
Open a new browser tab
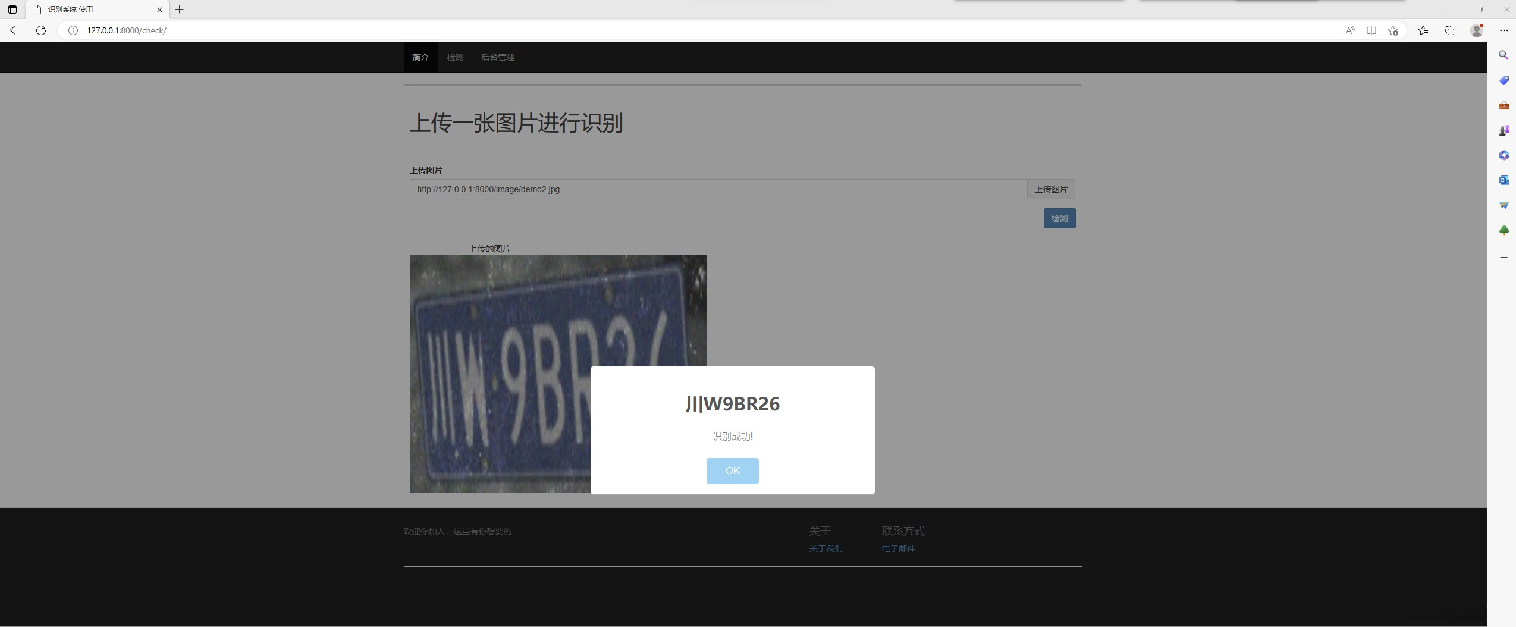[x=179, y=10]
